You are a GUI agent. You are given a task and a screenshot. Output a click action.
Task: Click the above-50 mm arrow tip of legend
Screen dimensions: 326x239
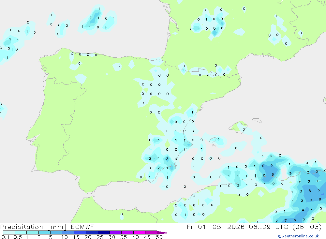point(163,233)
